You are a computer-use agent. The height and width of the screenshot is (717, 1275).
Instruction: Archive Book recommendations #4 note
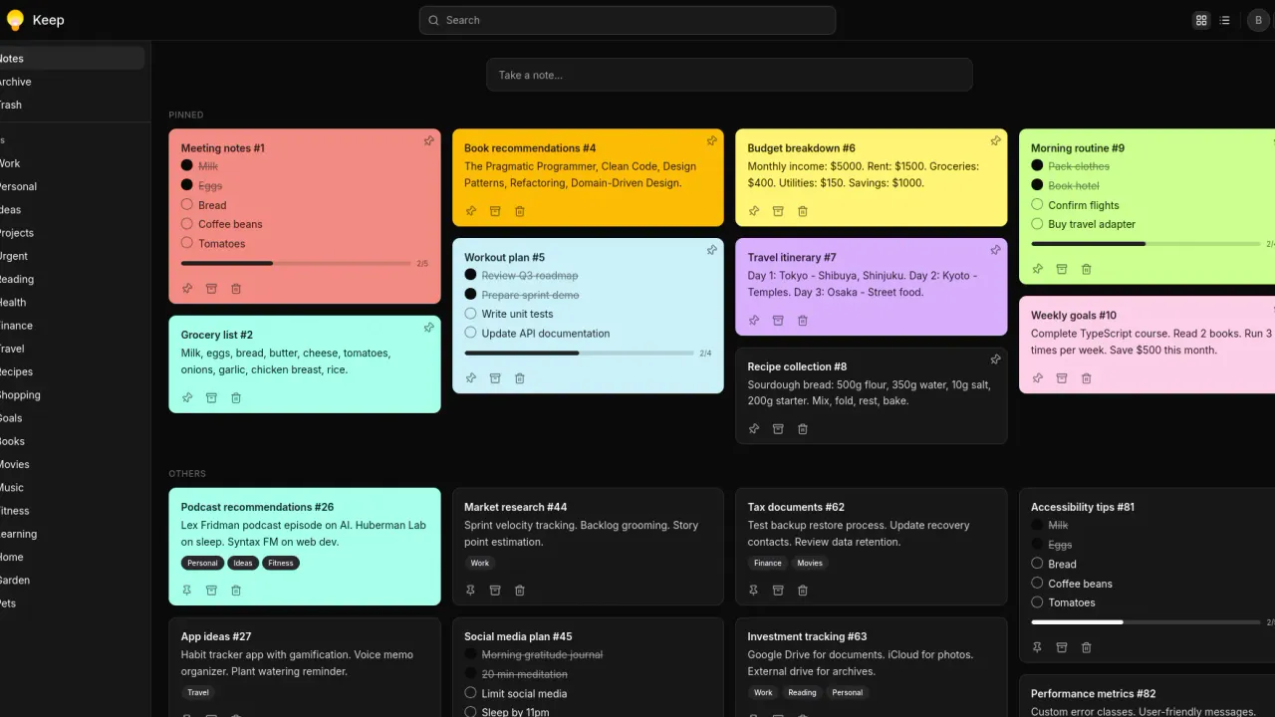(x=495, y=211)
